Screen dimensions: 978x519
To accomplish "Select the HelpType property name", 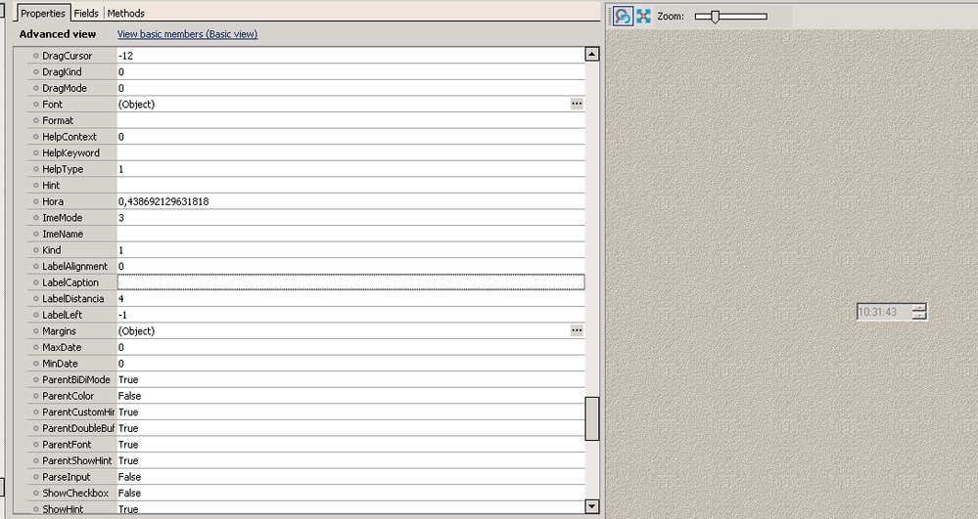I will coord(63,169).
